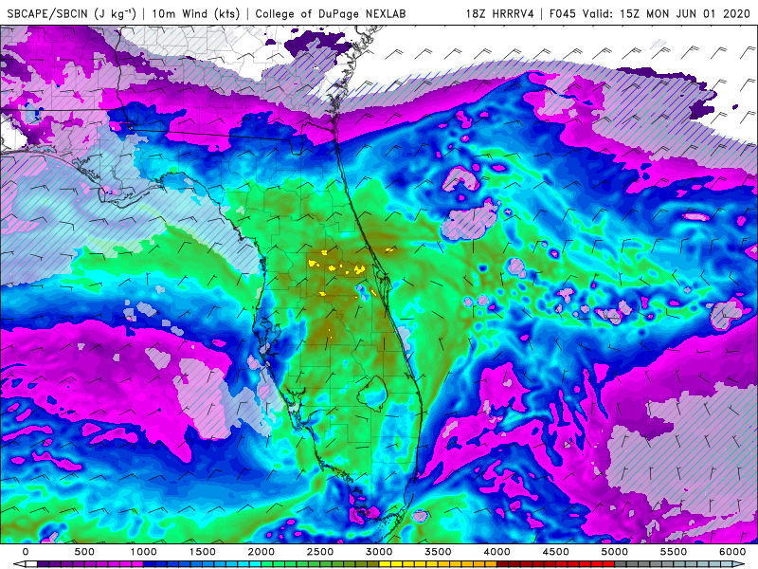Click the 0 value on the color scale

point(26,552)
